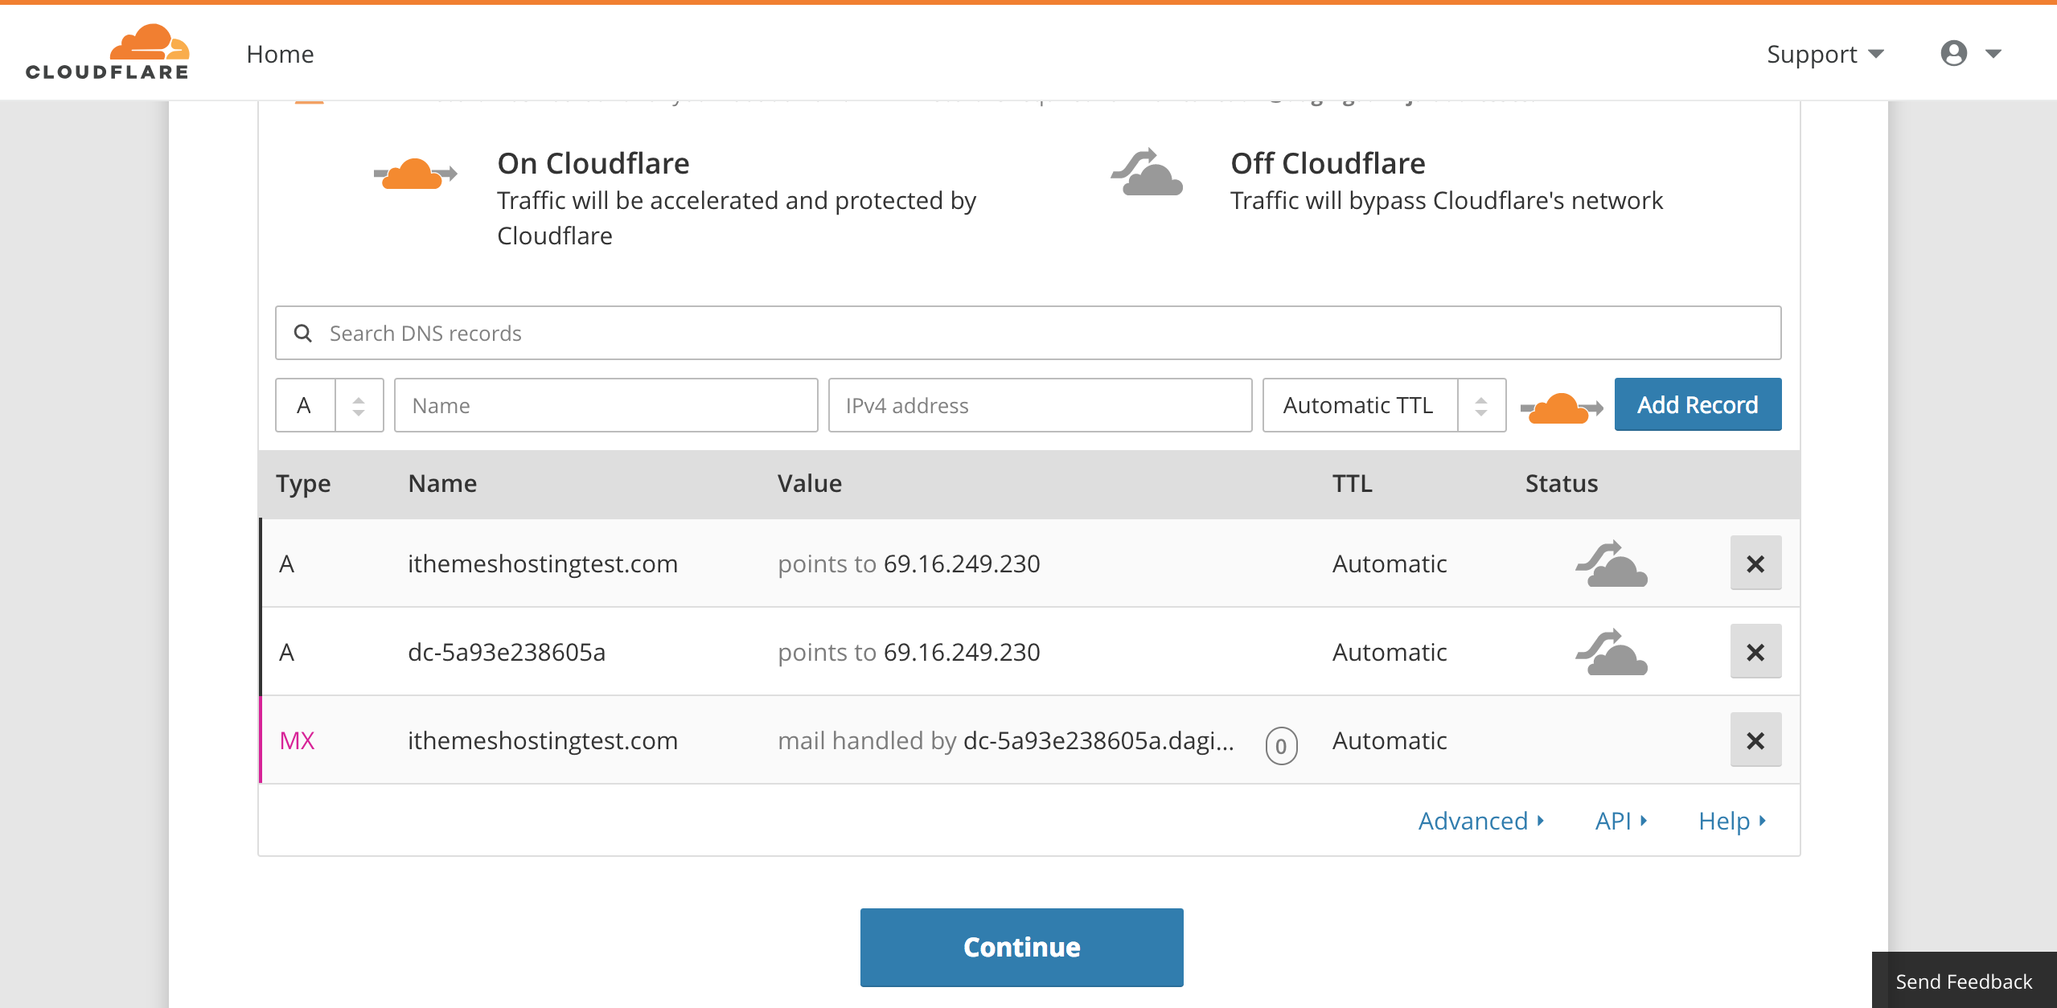The width and height of the screenshot is (2057, 1008).
Task: Click the On Cloudflare heading
Action: pos(593,163)
